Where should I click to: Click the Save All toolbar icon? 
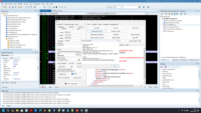click(13, 7)
